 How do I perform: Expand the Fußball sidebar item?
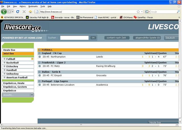click(x=5, y=59)
